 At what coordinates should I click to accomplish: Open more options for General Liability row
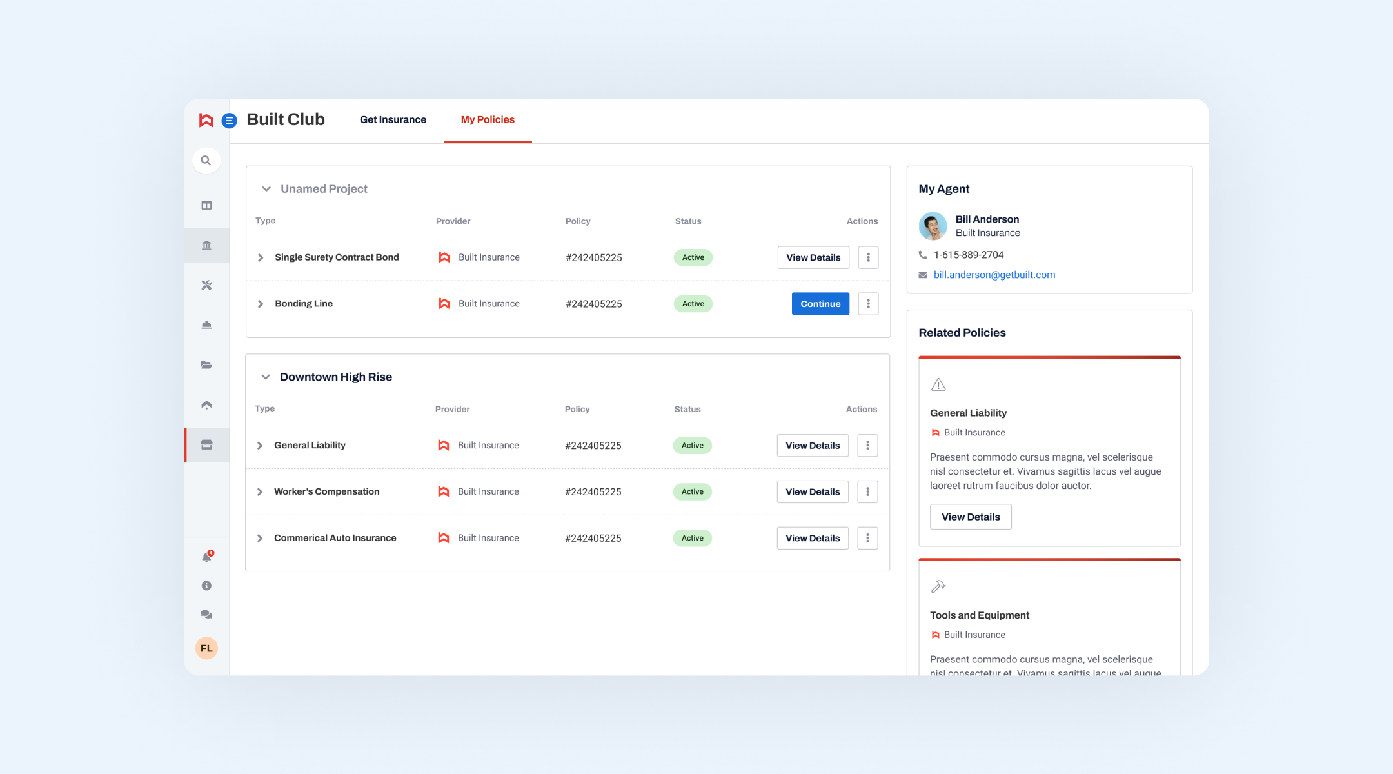pyautogui.click(x=867, y=446)
